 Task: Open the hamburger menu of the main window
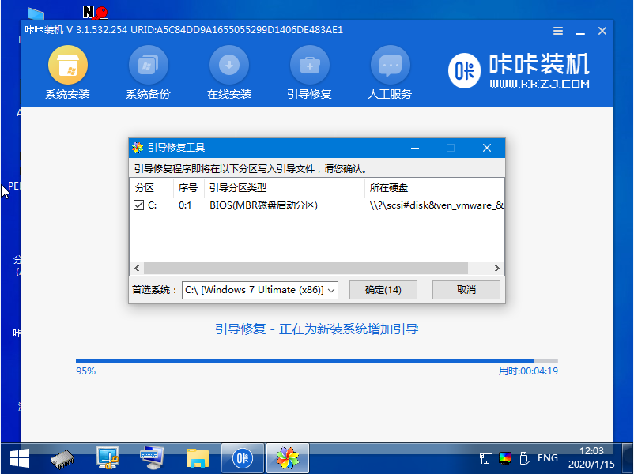point(557,31)
